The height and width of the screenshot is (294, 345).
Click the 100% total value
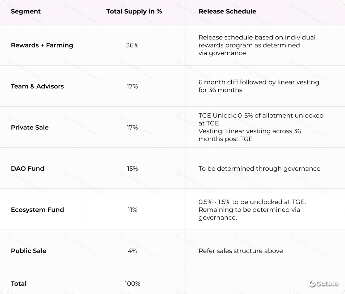pos(132,283)
